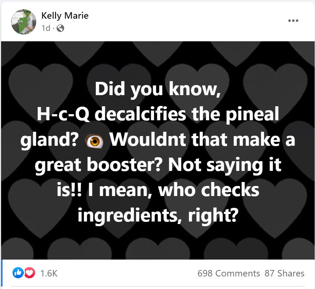
Task: Click the blue thumbs-up Like reaction icon
Action: [x=17, y=273]
